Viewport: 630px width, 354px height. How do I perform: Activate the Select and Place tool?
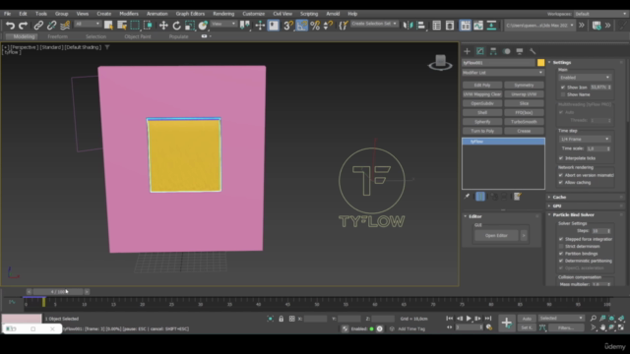pos(203,26)
